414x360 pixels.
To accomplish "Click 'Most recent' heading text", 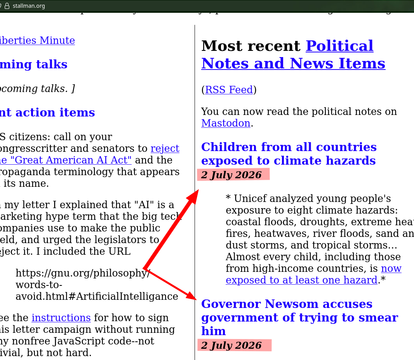I will [251, 46].
